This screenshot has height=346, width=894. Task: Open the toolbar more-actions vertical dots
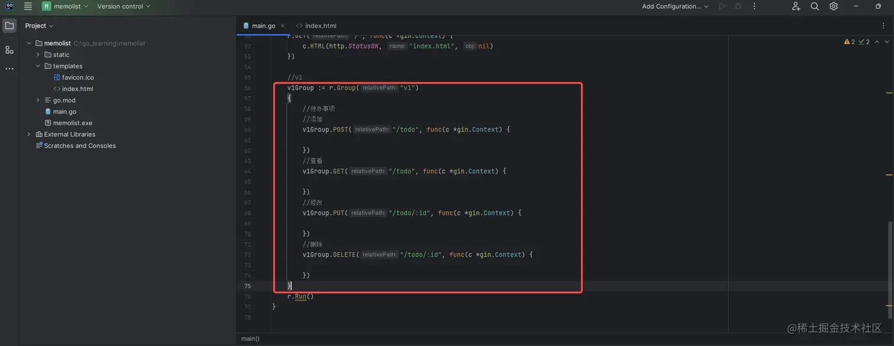pos(754,6)
